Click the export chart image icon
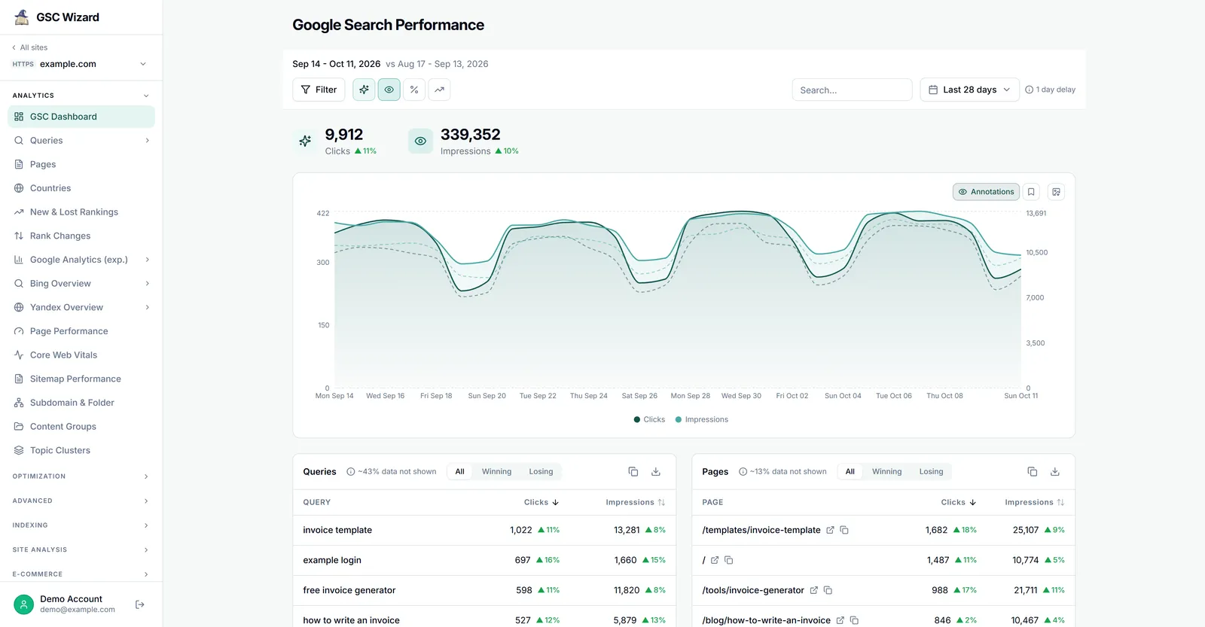This screenshot has width=1205, height=627. 1057,192
